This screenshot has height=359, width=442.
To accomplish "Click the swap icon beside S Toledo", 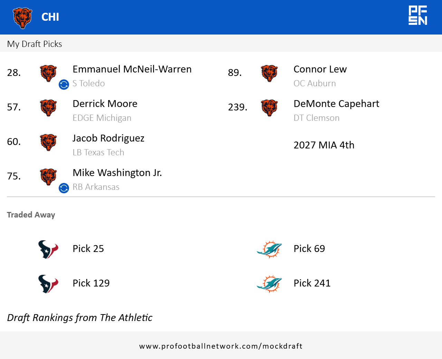I will click(x=64, y=85).
